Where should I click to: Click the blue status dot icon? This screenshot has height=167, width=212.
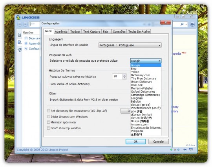[x=178, y=150]
